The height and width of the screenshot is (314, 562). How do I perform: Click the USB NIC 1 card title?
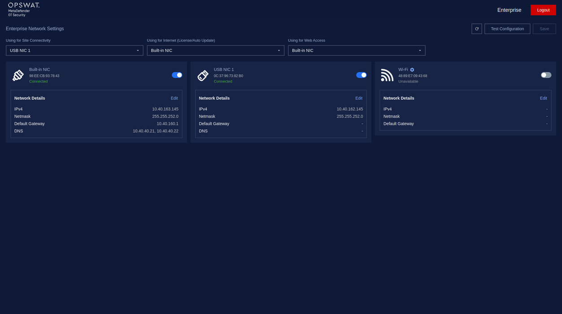(x=224, y=70)
